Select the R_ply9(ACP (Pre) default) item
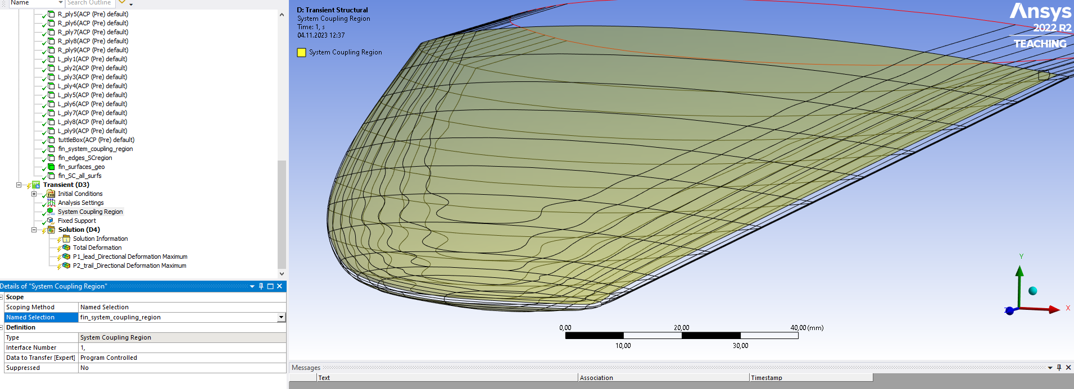The height and width of the screenshot is (389, 1074). coord(93,50)
